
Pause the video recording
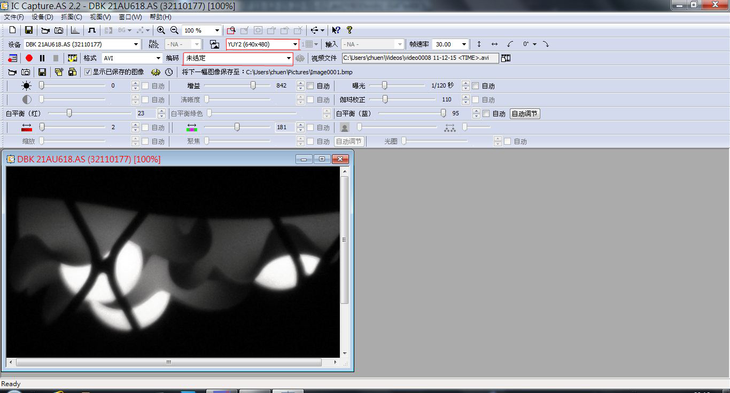click(x=42, y=58)
